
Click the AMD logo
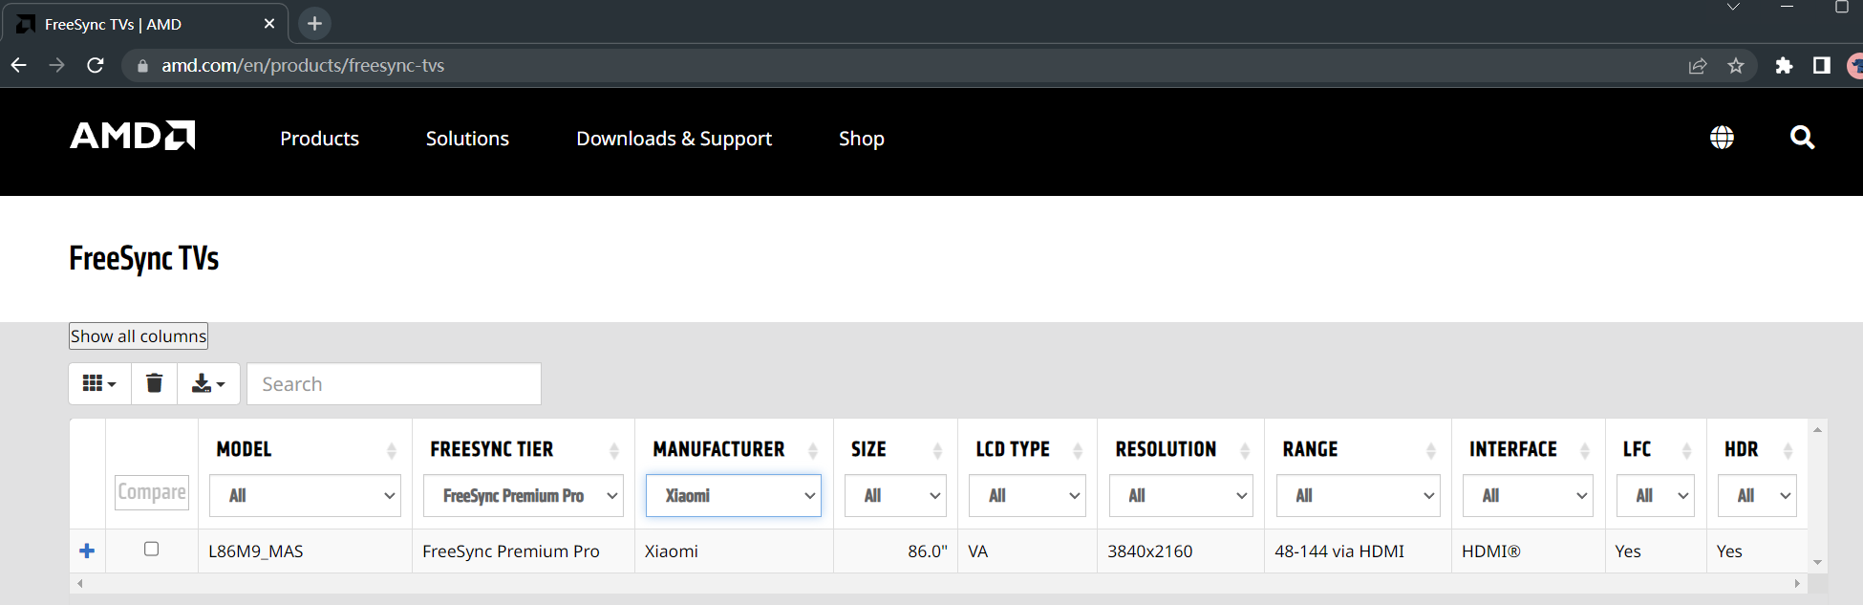133,136
